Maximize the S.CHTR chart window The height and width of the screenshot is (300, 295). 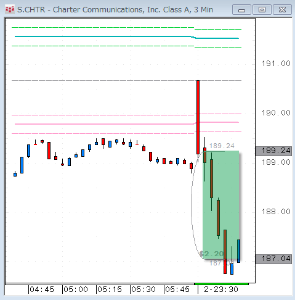[x=262, y=10]
